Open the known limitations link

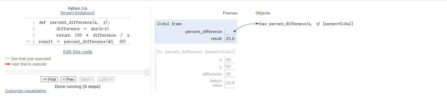point(78,13)
